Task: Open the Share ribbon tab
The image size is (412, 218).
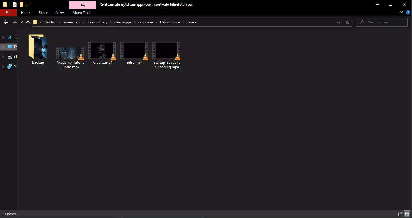Action: [43, 13]
